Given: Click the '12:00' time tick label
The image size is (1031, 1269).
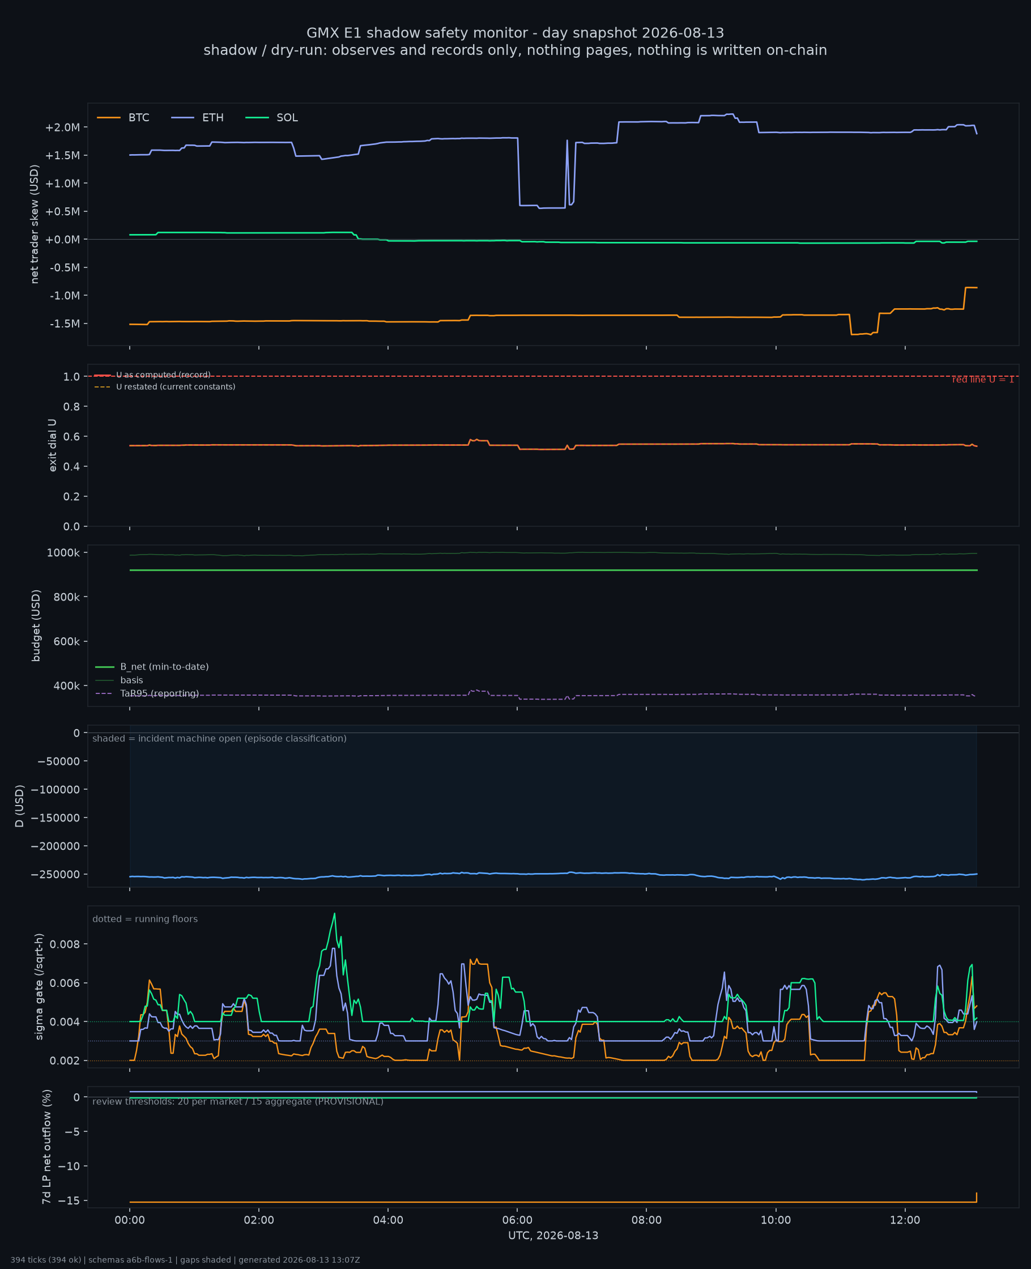Looking at the screenshot, I should coord(905,1220).
